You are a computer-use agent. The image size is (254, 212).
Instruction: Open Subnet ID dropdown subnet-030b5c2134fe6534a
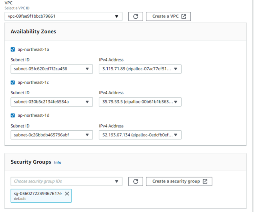click(x=52, y=102)
